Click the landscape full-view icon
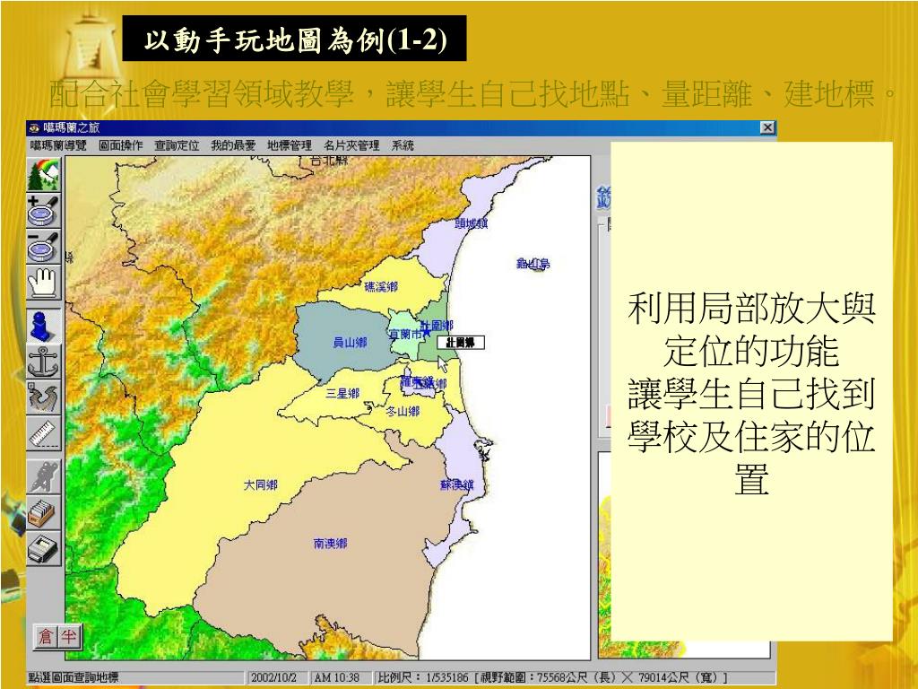918x689 pixels. point(44,174)
